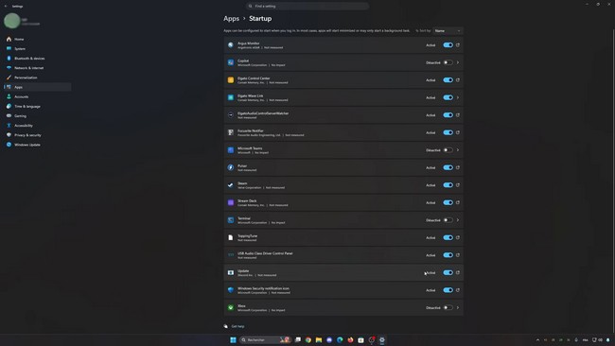Open the Privacy & security page
Viewport: 615px width, 346px height.
tap(37, 135)
